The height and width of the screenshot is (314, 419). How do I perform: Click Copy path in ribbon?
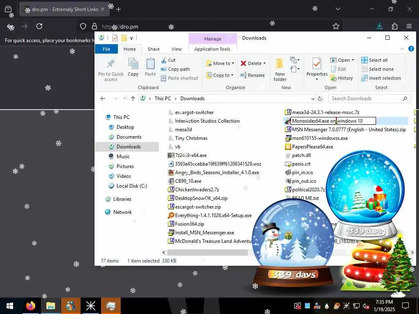(x=175, y=69)
